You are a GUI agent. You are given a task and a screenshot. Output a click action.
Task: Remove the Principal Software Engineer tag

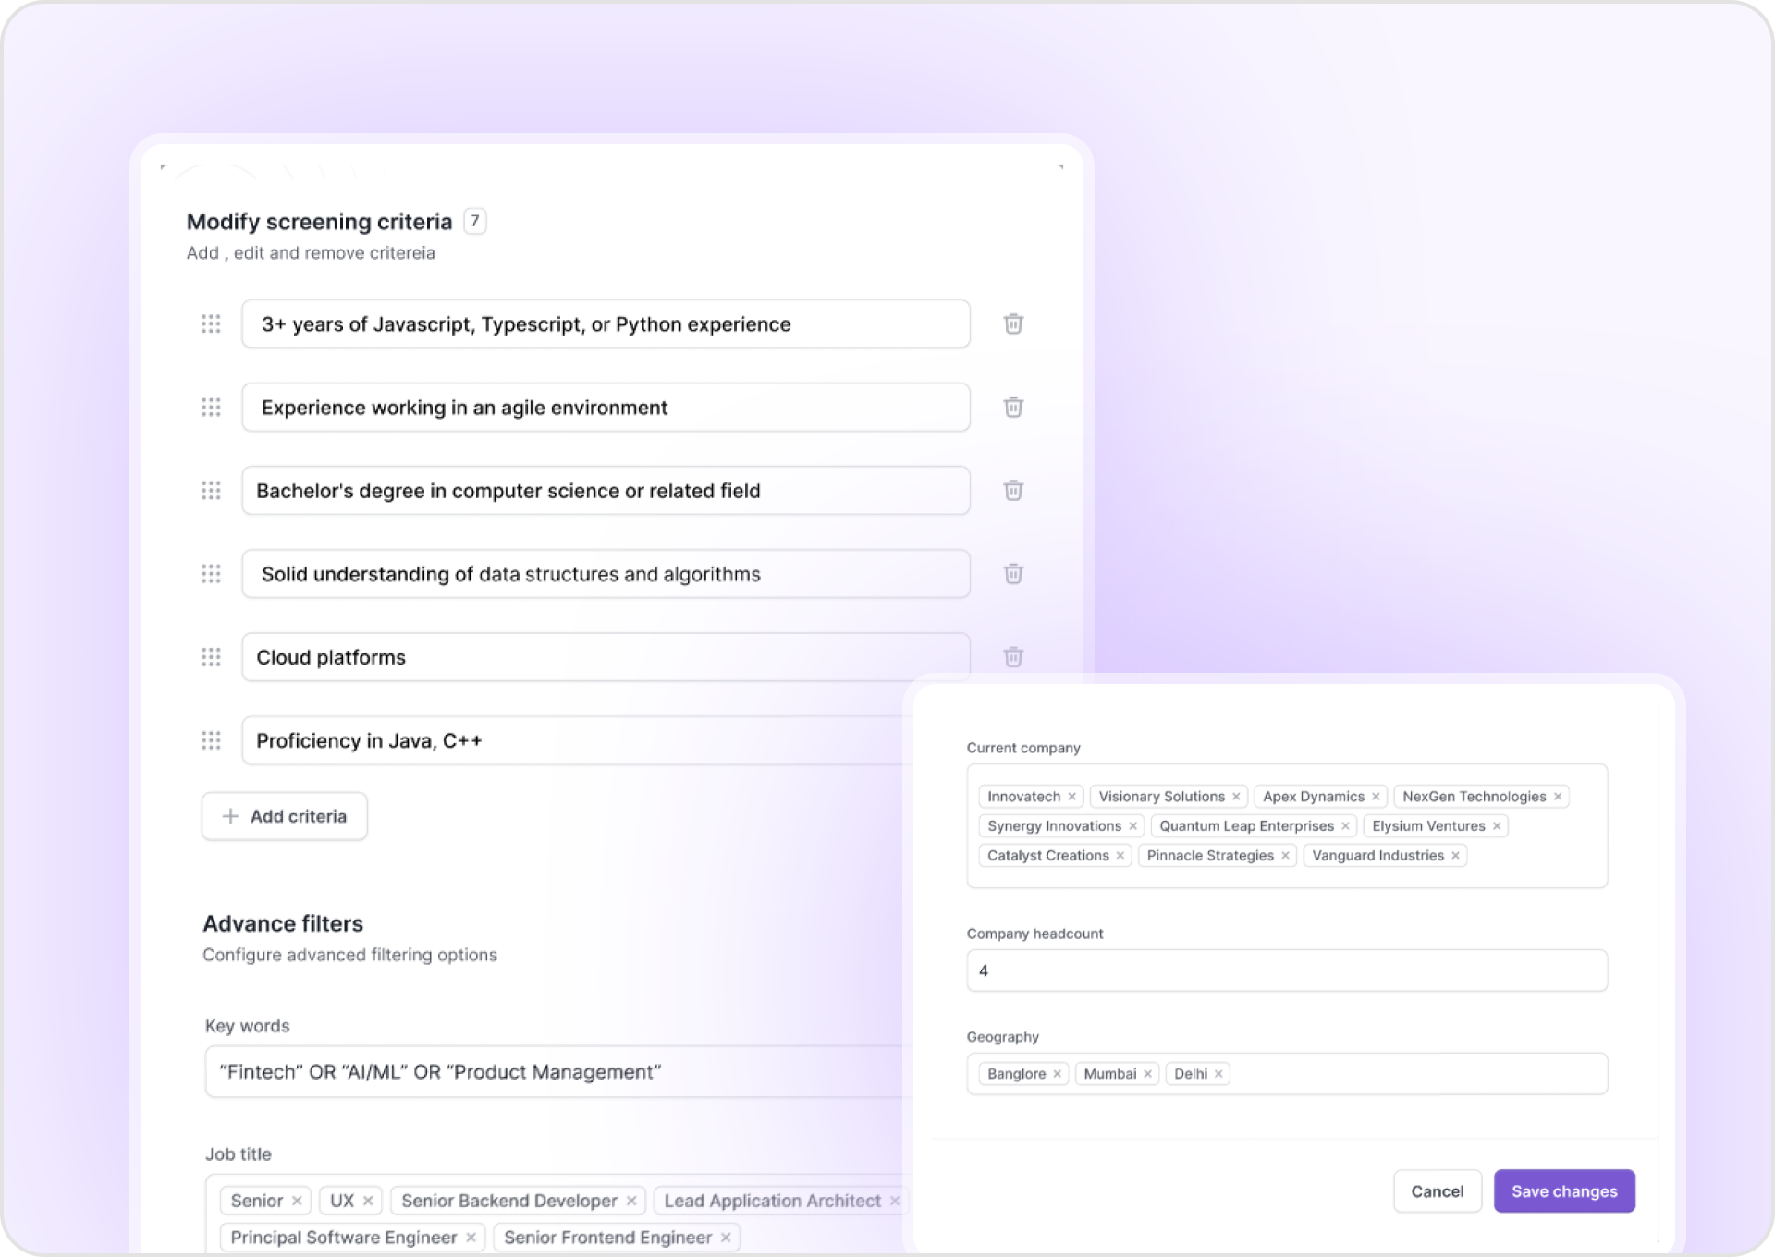click(x=471, y=1238)
